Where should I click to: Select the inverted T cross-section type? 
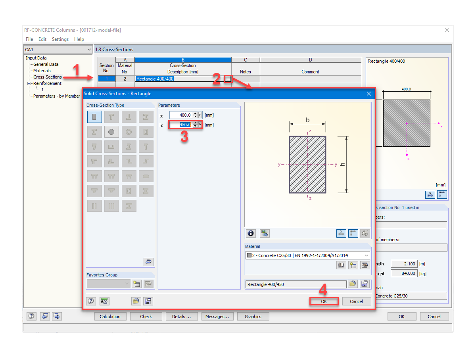(x=129, y=117)
